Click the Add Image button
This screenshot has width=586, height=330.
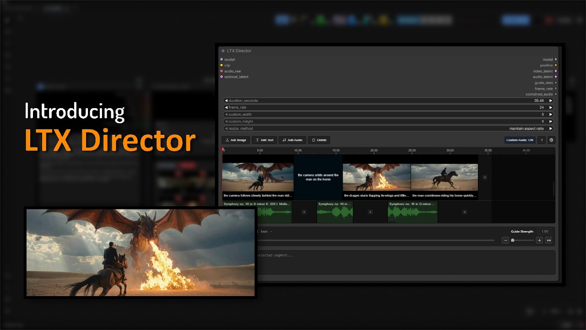coord(236,140)
